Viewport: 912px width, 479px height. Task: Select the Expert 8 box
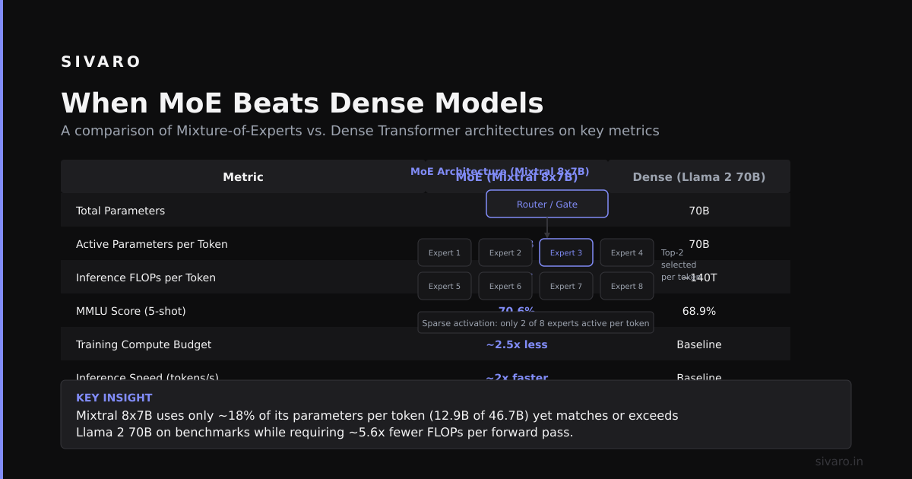pos(627,286)
